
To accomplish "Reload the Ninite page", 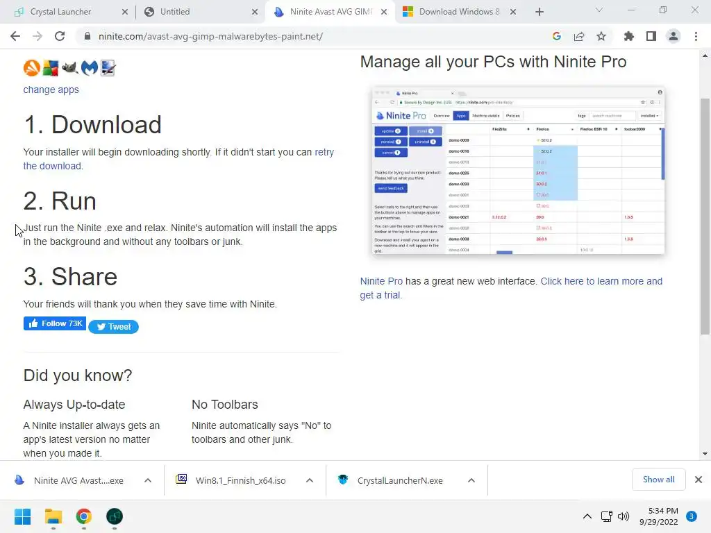I will (60, 36).
